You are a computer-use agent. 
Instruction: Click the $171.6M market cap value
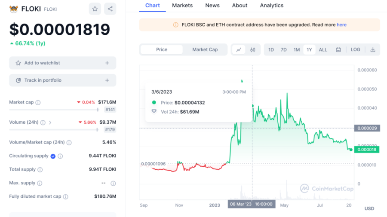(107, 102)
